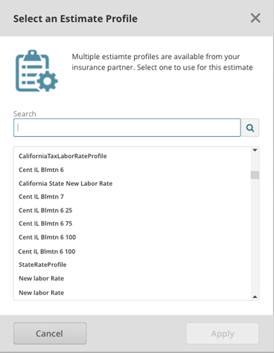Close the Select an Estimate Profile dialog
This screenshot has height=353, width=274.
point(255,18)
